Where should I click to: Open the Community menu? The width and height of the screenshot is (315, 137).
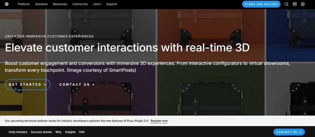(x=80, y=4)
